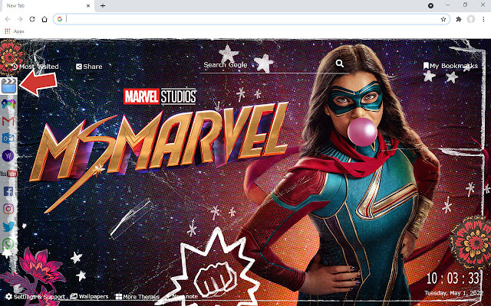
Task: Open the YouTube sidebar shortcut
Action: pos(8,174)
